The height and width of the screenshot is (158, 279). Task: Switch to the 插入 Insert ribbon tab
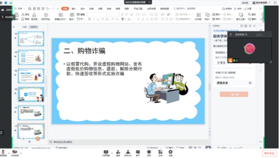(74, 9)
